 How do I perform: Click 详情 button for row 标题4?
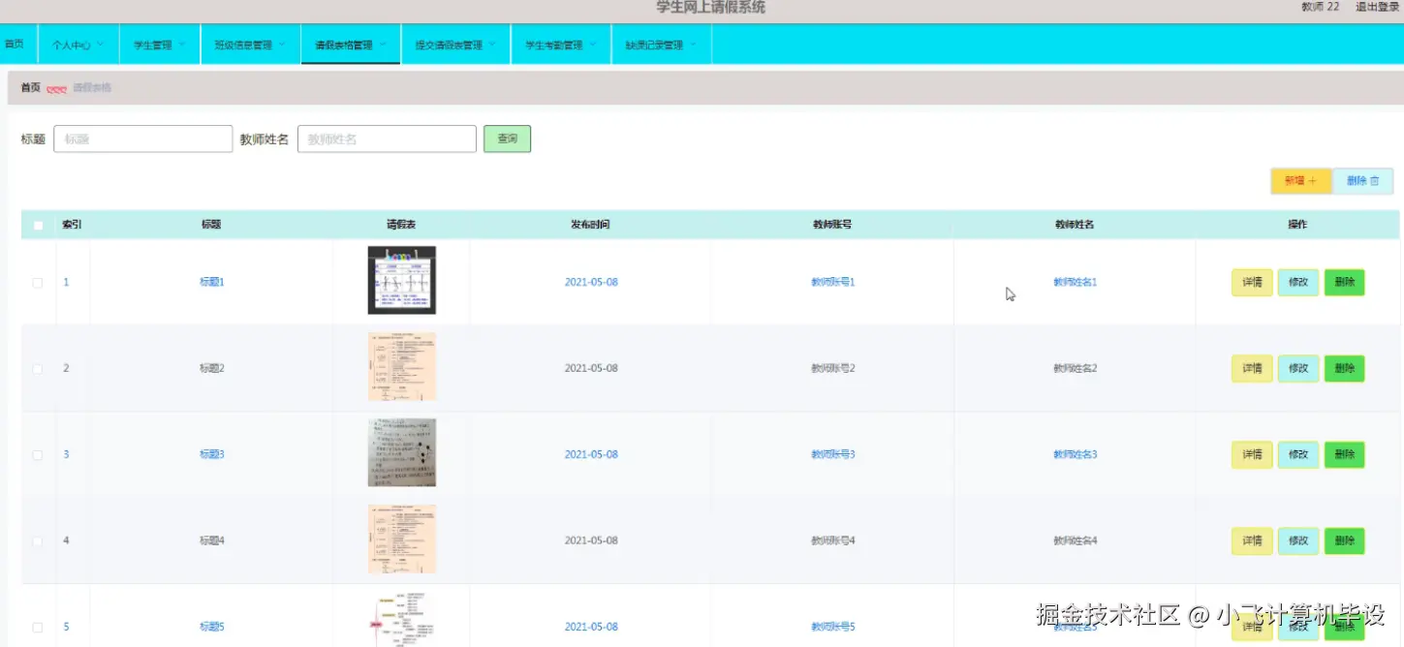pyautogui.click(x=1252, y=541)
